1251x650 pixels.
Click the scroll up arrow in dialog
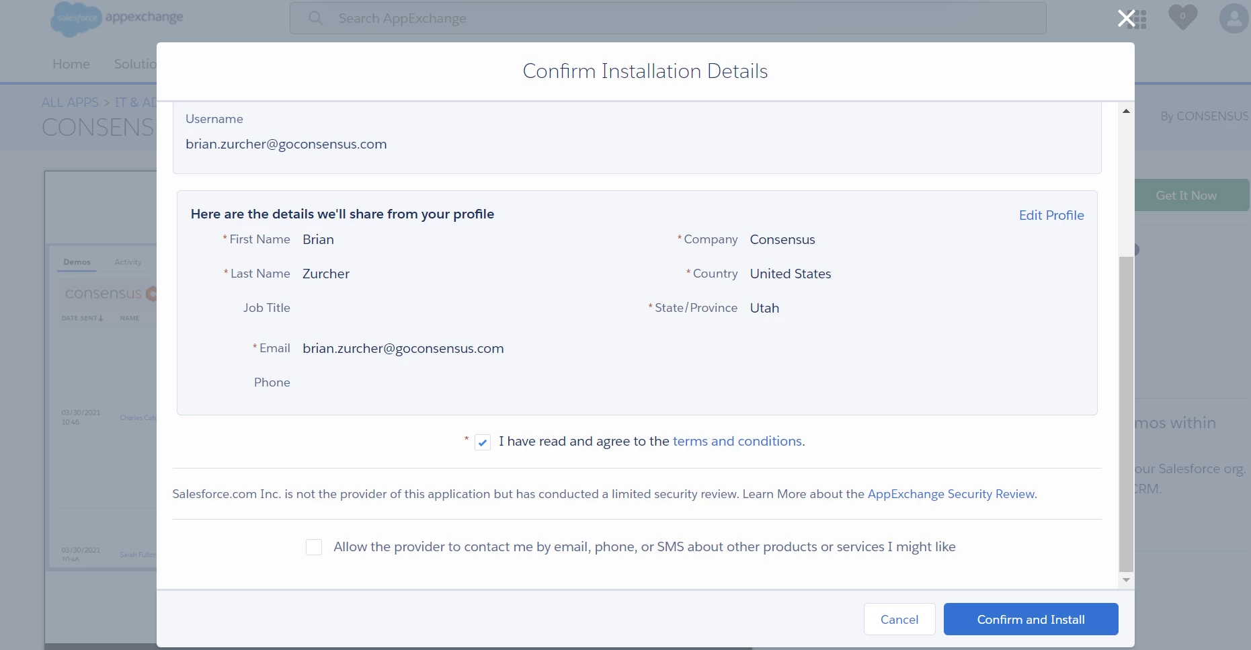coord(1126,111)
